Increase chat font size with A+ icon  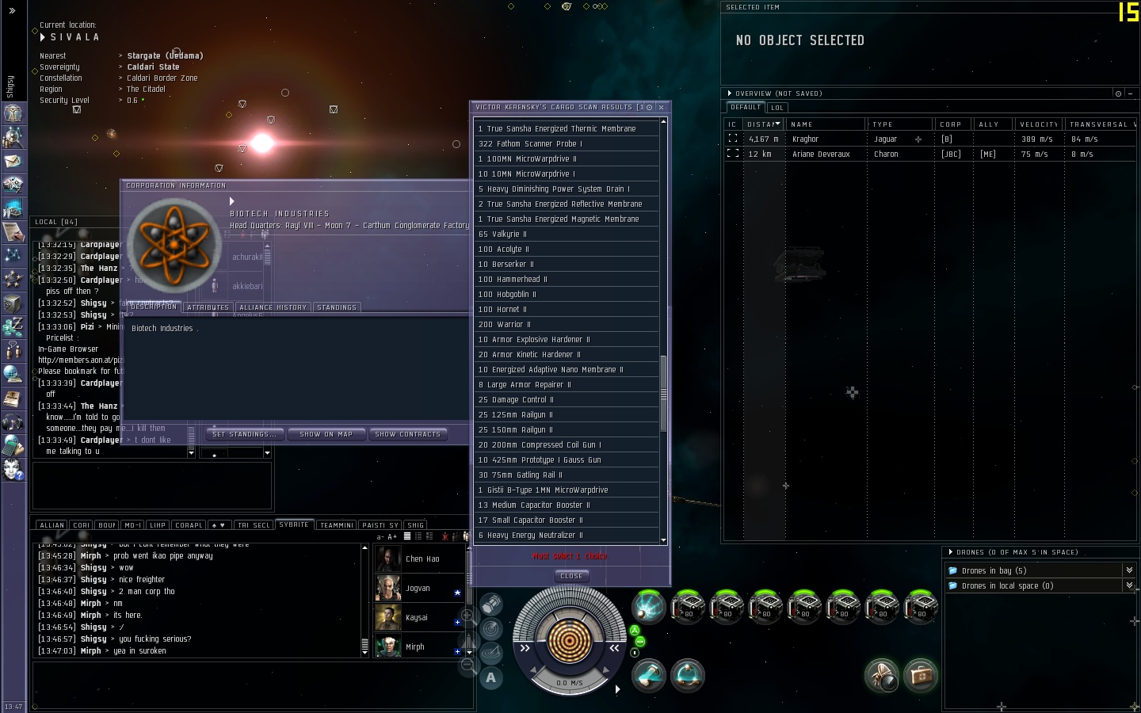click(392, 536)
